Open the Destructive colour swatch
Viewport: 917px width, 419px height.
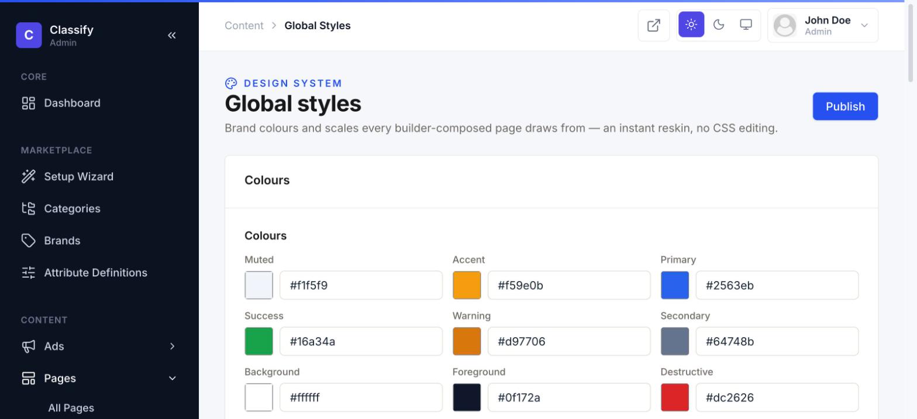coord(675,397)
